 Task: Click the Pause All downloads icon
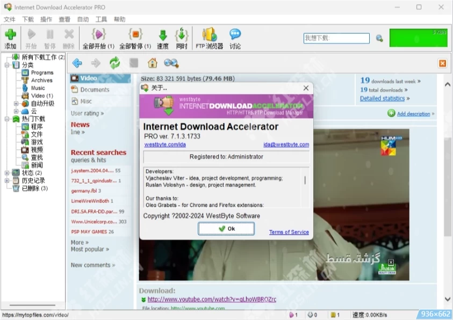[135, 34]
